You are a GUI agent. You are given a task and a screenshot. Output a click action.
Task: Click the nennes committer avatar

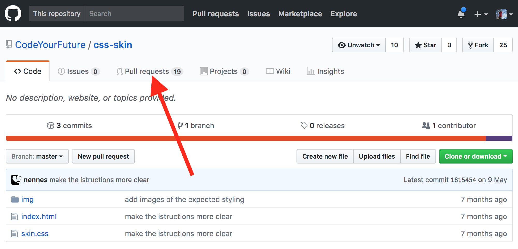point(16,180)
